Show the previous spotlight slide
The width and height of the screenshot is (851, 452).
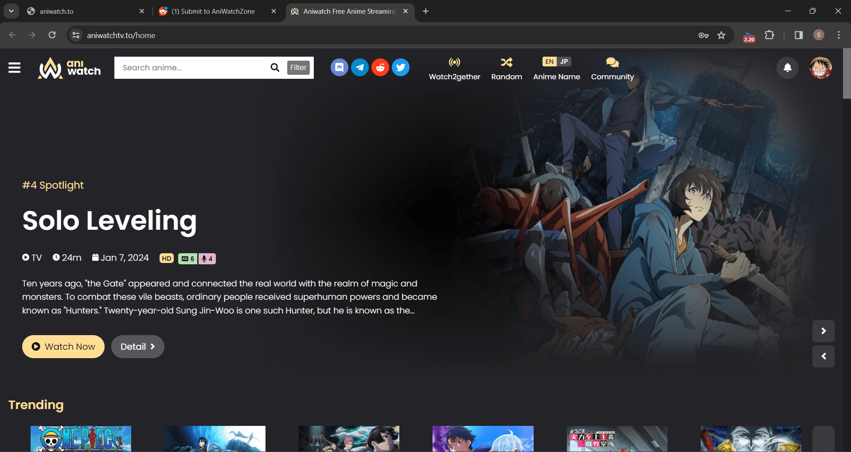tap(824, 356)
